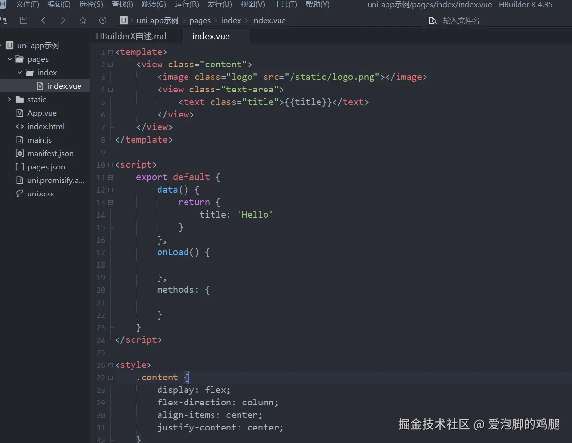Open index.html from the file tree
Image resolution: width=572 pixels, height=443 pixels.
(x=46, y=127)
